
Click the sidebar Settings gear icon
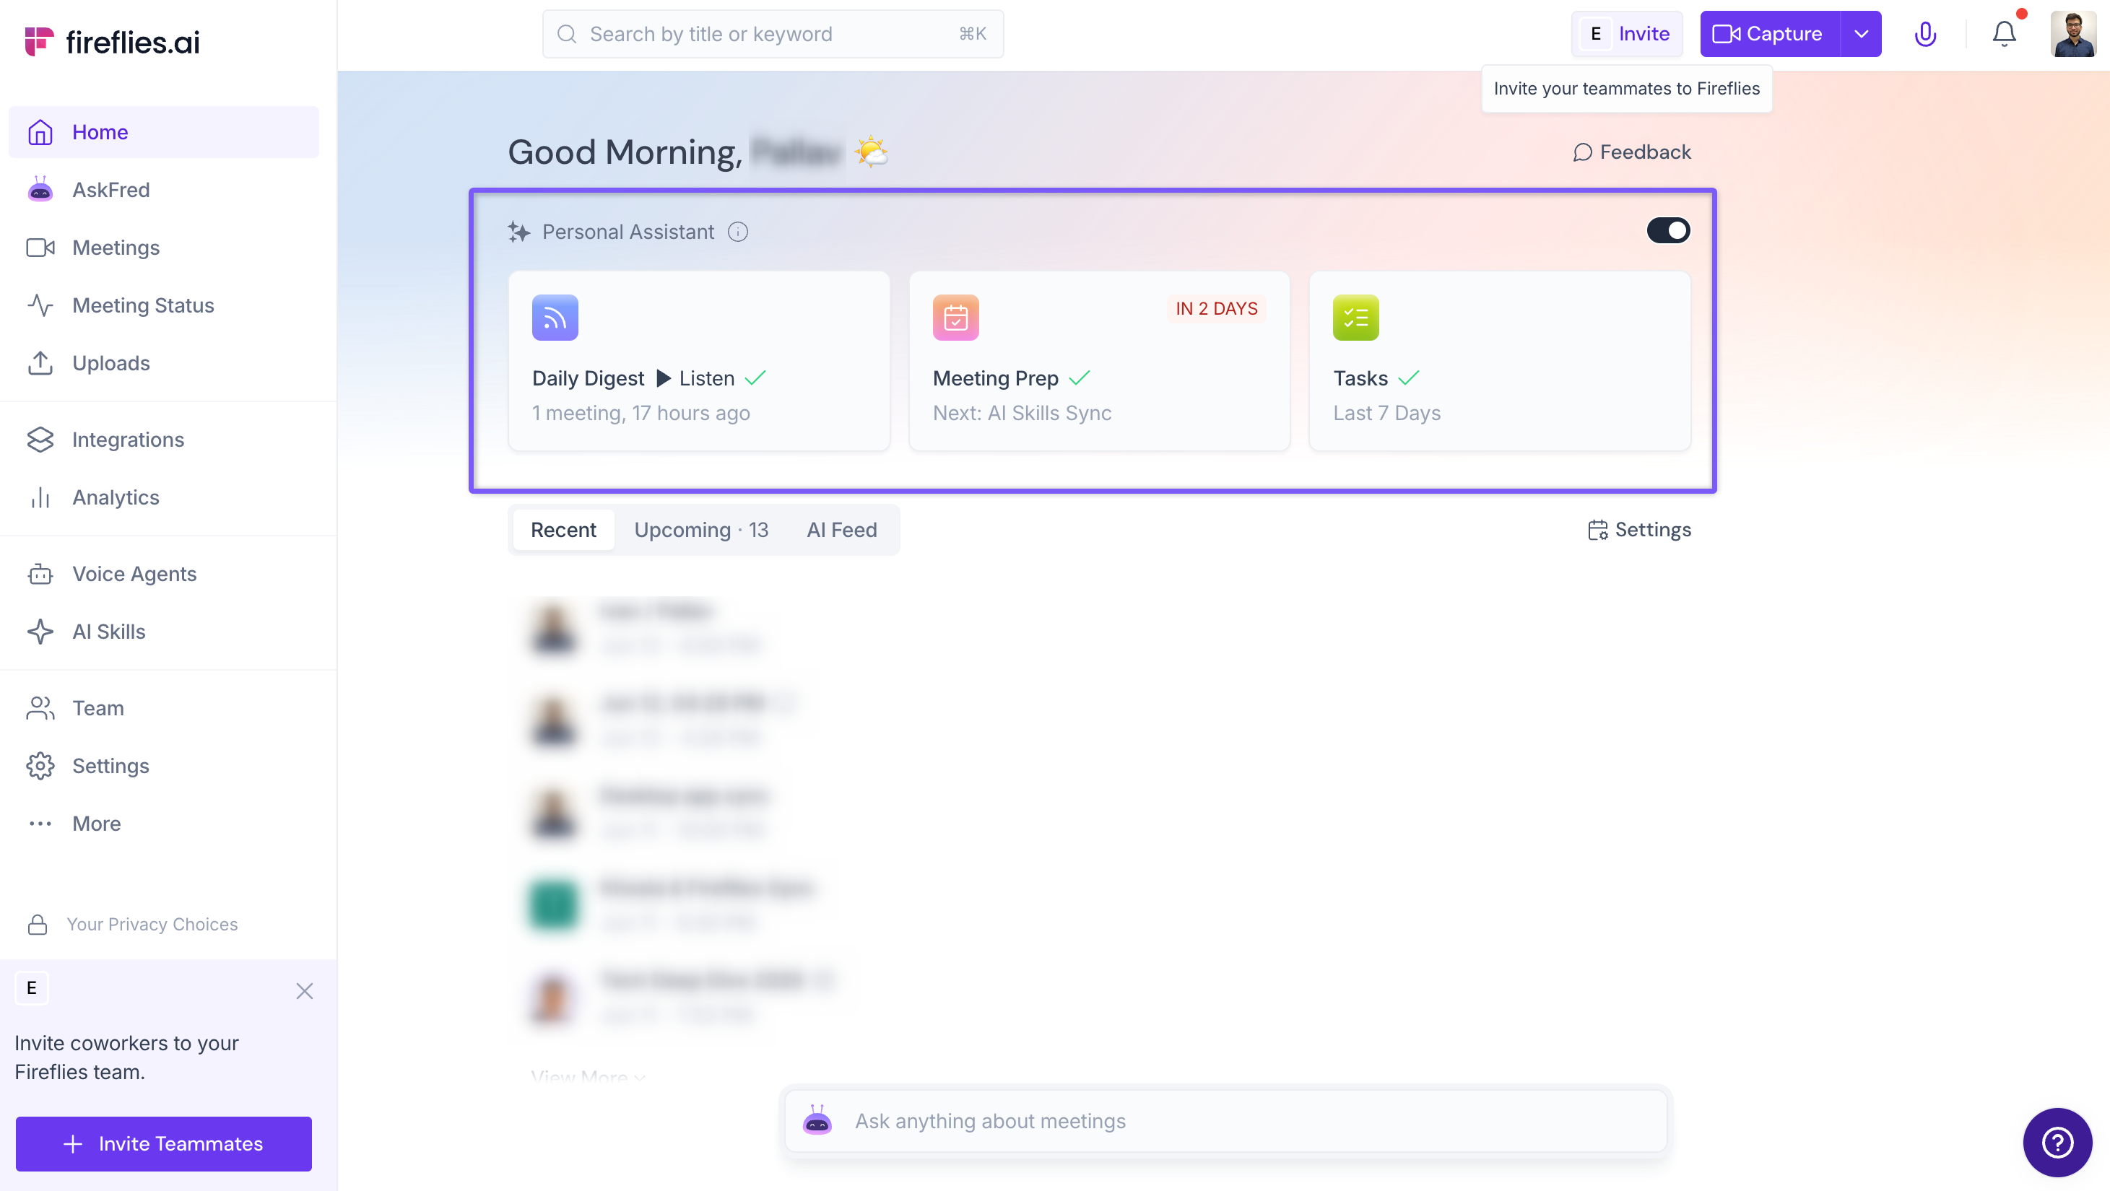pos(40,766)
